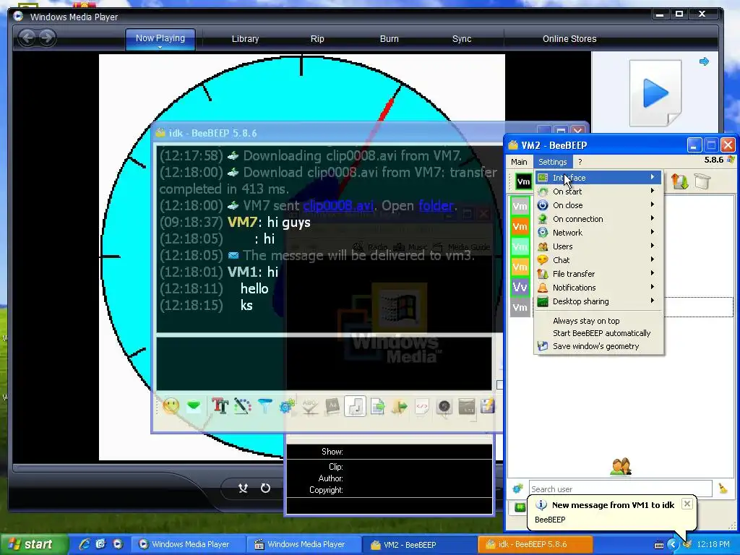Expand the On connection submenu arrow

click(x=653, y=218)
